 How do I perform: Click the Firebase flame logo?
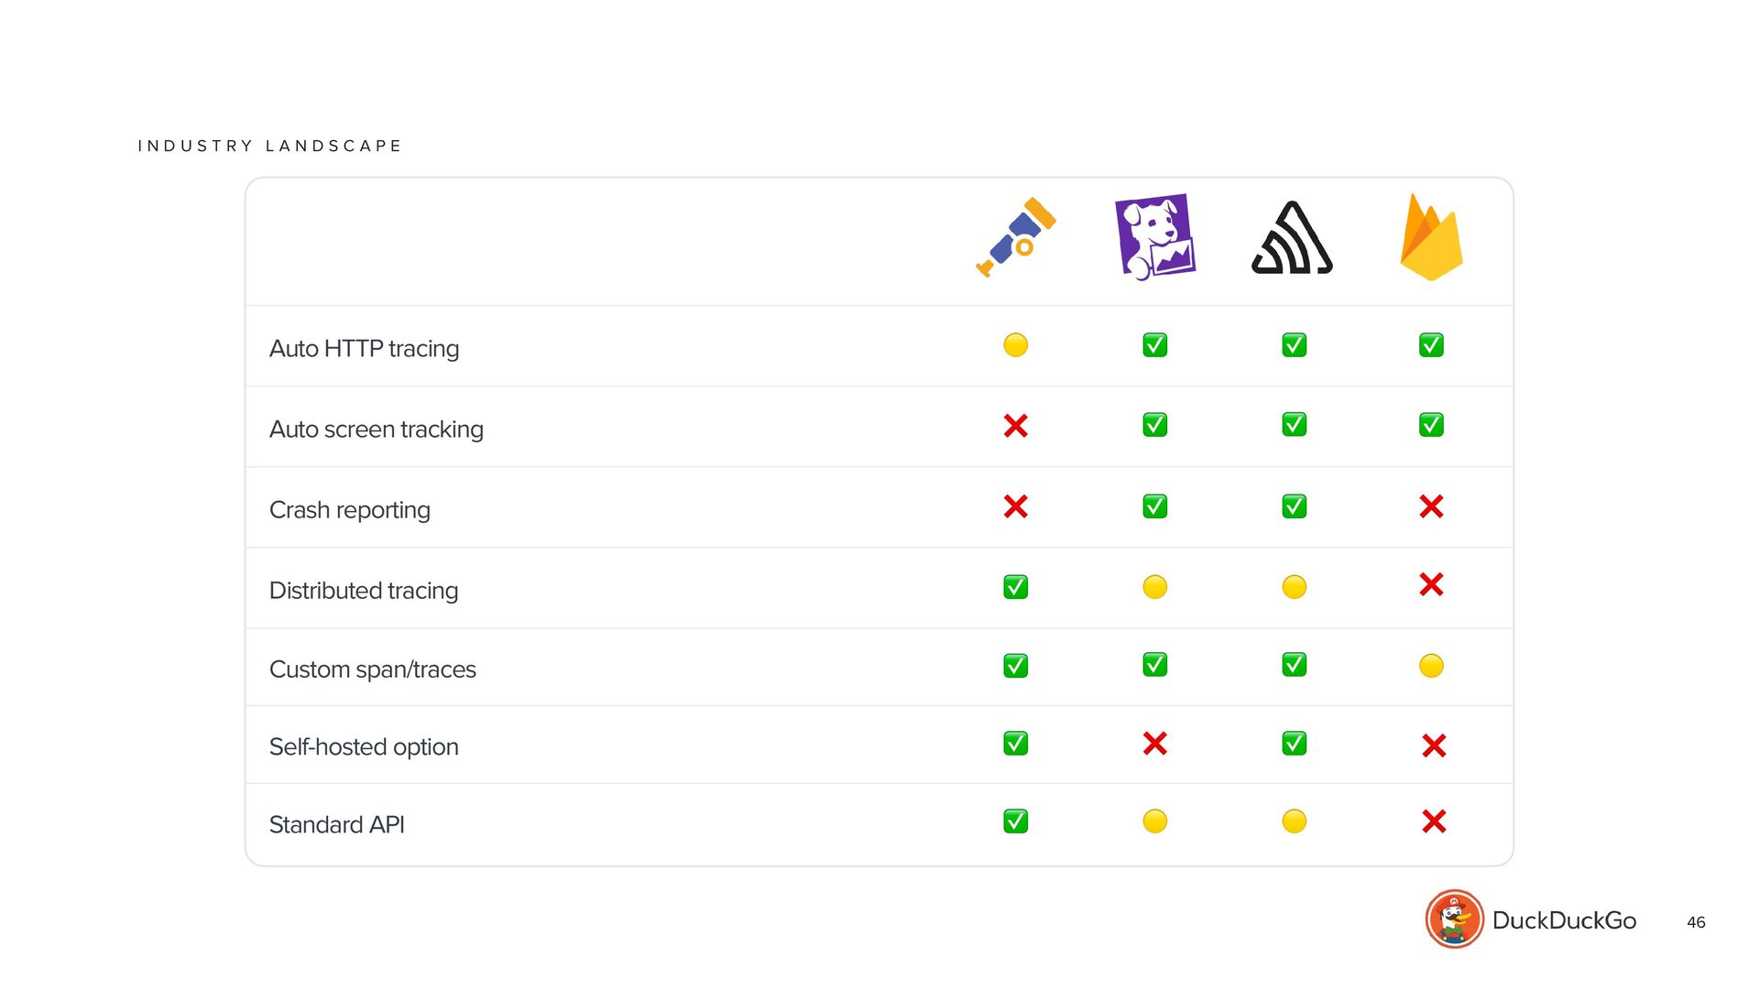1431,237
